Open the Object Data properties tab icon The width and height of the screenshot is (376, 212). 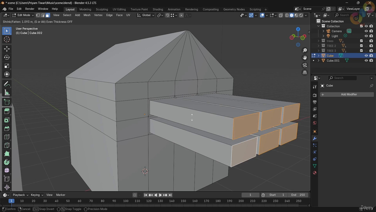315,166
